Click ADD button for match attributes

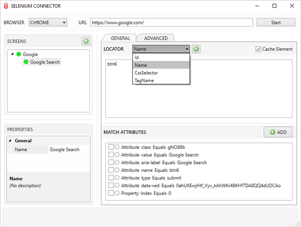click(x=278, y=132)
